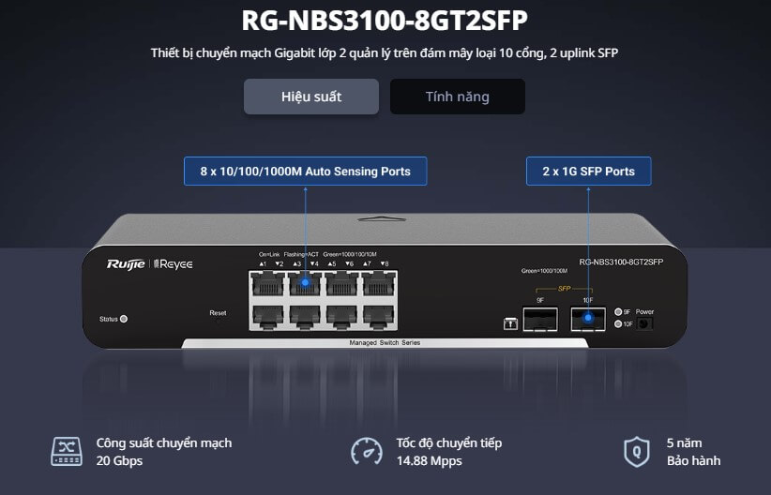Click the Ruijie Reyee logo on switch
This screenshot has width=771, height=495.
point(149,264)
